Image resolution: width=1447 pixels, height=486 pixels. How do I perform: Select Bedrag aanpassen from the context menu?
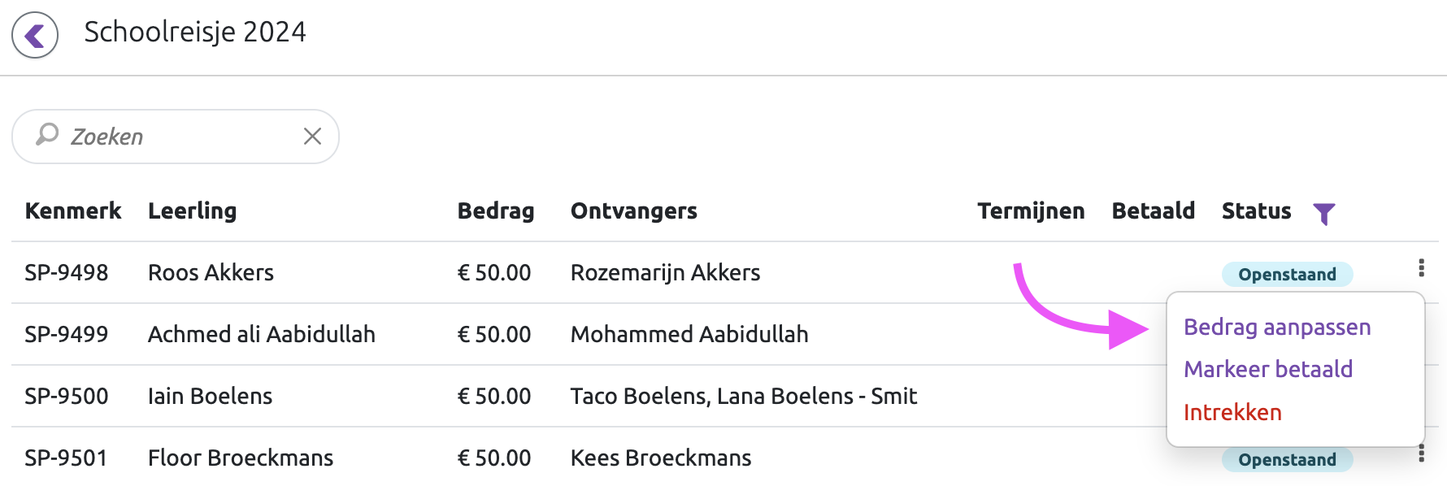[x=1276, y=328]
